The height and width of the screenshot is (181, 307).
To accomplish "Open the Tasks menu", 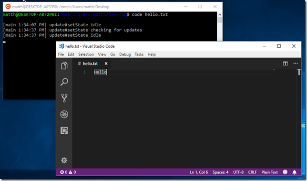I will point(139,54).
